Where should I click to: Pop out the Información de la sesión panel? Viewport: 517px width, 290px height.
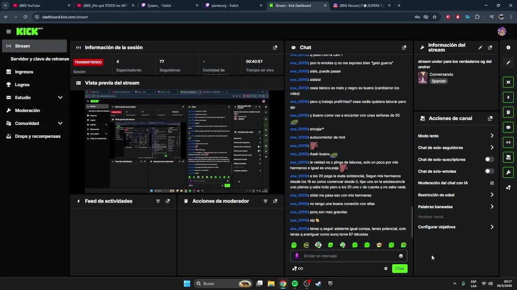point(275,48)
